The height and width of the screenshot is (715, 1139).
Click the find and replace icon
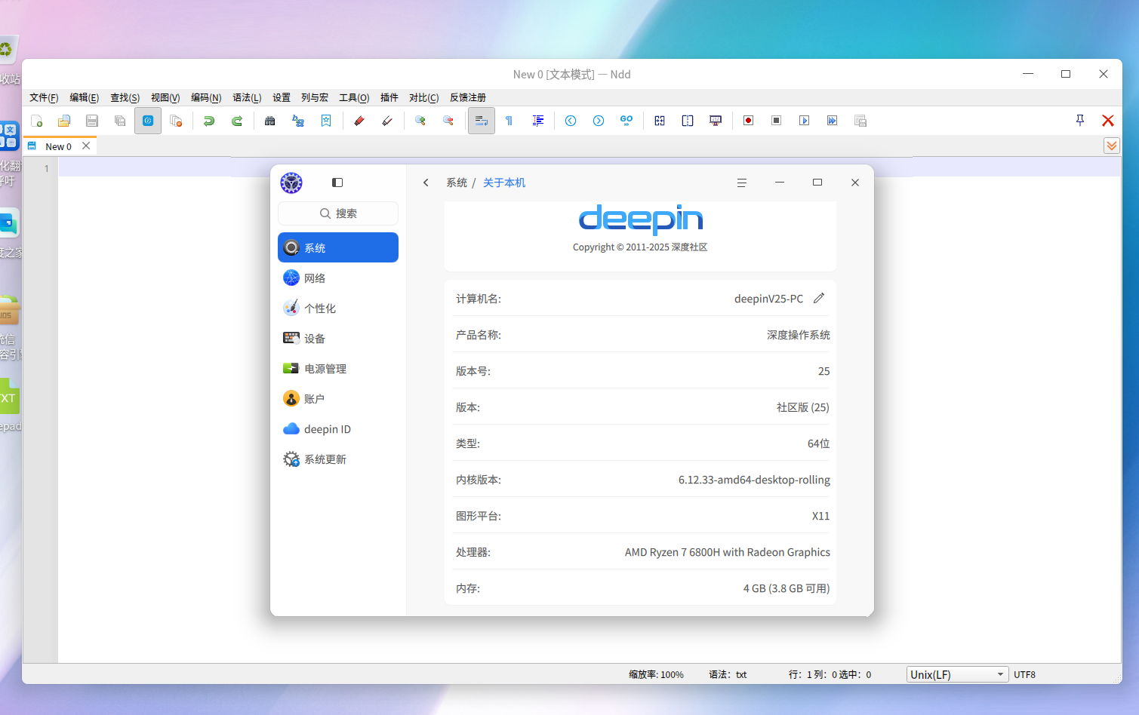[x=298, y=121]
